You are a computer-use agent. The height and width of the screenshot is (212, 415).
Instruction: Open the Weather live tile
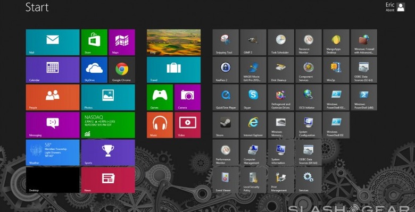coord(52,152)
